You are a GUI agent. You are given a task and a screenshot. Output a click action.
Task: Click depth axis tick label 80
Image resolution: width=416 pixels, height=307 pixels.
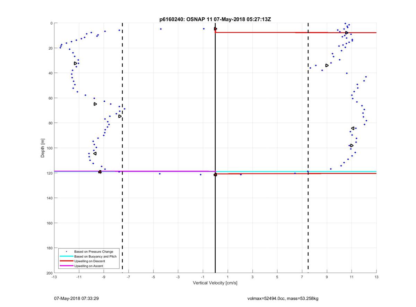tap(50, 123)
